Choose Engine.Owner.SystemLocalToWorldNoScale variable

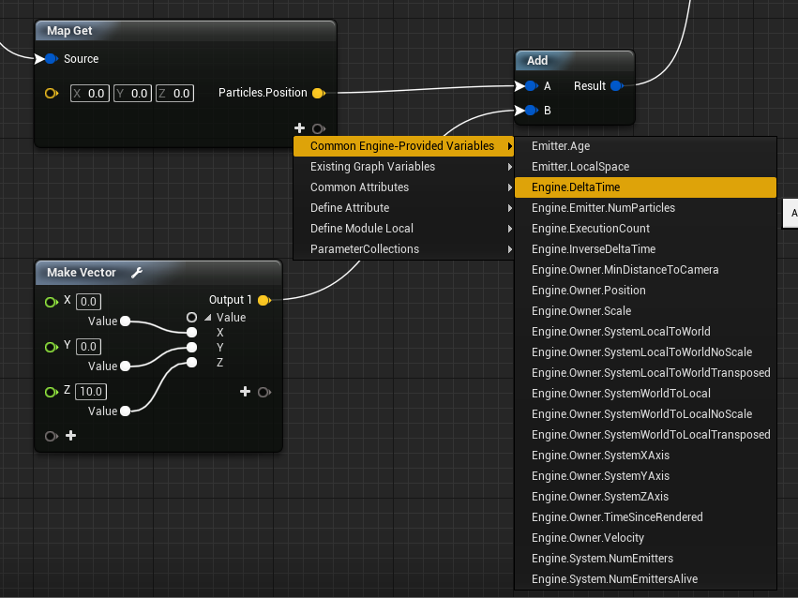click(646, 352)
